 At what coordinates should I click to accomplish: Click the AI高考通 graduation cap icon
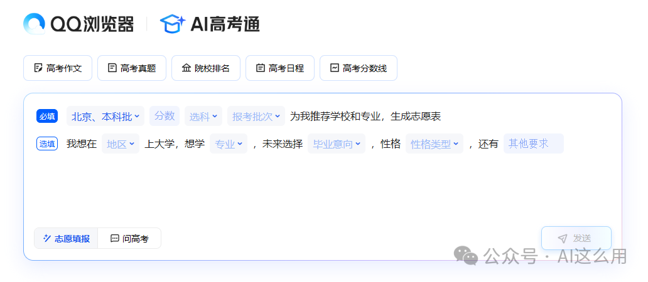tap(172, 24)
